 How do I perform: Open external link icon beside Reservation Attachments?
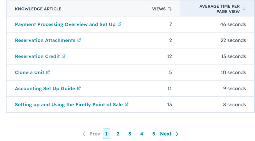79,40
